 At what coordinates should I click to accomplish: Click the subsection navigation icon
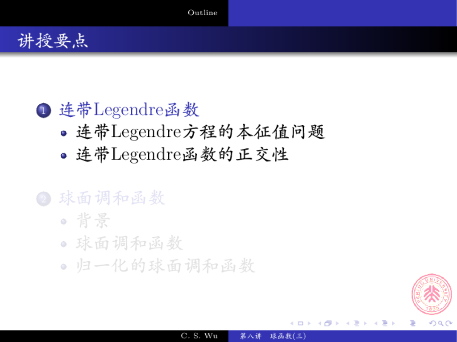tap(357, 323)
